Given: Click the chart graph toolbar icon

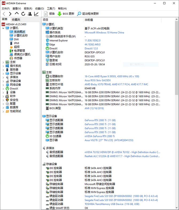Looking at the screenshot, I should click(x=36, y=14).
